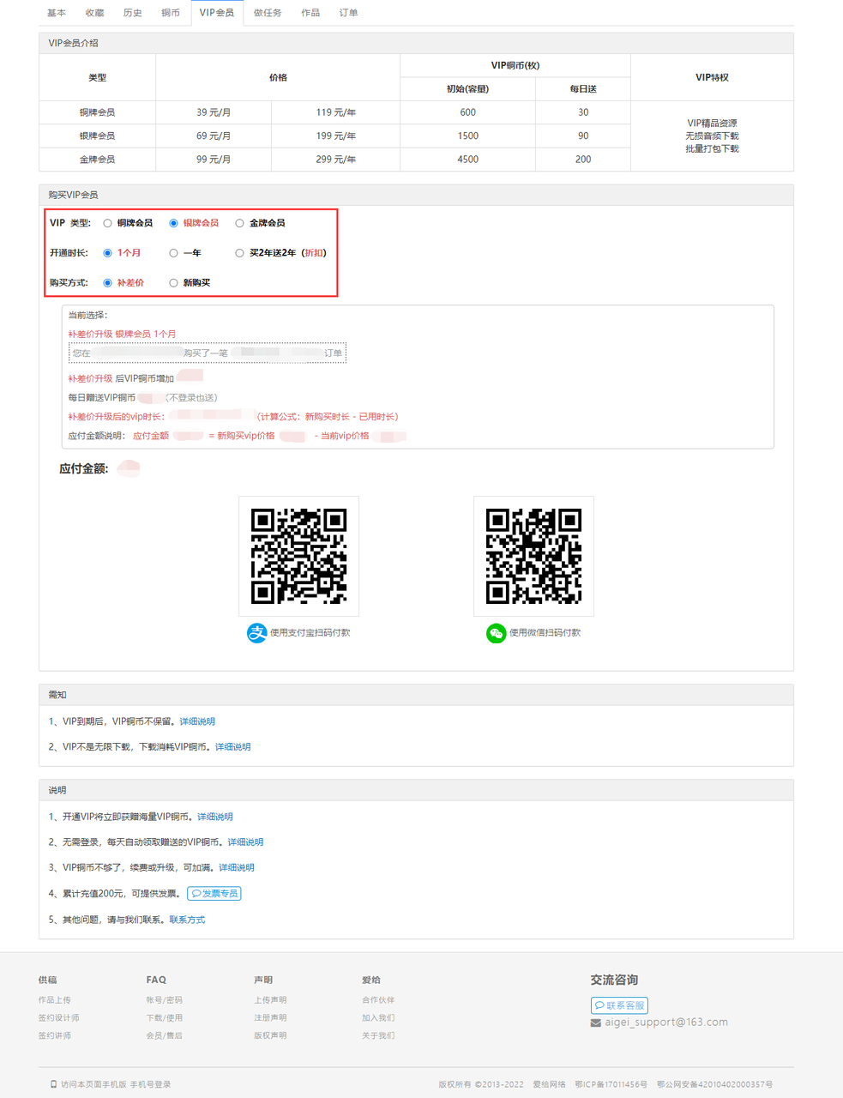
Task: Open 详细说明 for 开通VIP将立即获赠 item
Action: point(215,817)
